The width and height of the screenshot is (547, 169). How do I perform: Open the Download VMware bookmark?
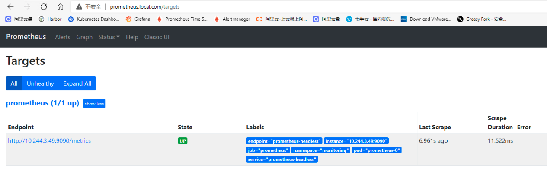point(426,19)
